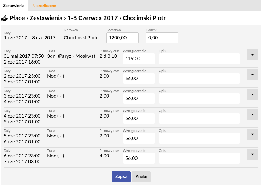This screenshot has width=261, height=185.
Task: Expand options for 4 cze 2017 23:00 row
Action: point(252,114)
